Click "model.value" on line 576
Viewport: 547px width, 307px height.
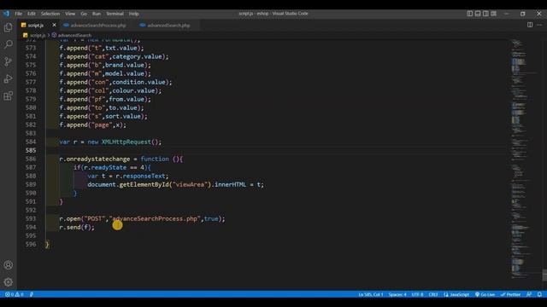tap(125, 74)
